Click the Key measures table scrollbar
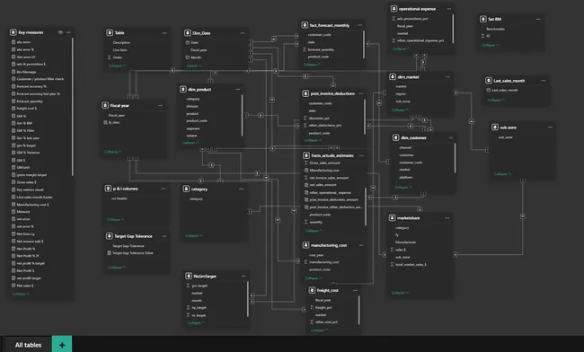 click(x=72, y=107)
